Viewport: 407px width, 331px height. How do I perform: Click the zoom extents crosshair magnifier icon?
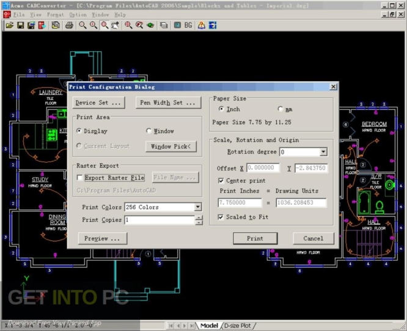pos(128,26)
